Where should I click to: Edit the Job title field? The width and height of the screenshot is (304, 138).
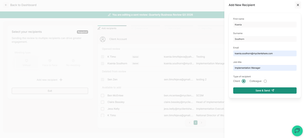coord(265,68)
